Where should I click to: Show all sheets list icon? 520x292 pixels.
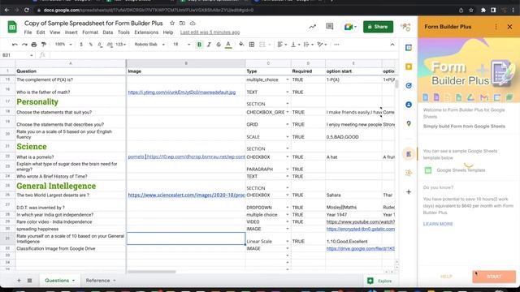click(29, 281)
